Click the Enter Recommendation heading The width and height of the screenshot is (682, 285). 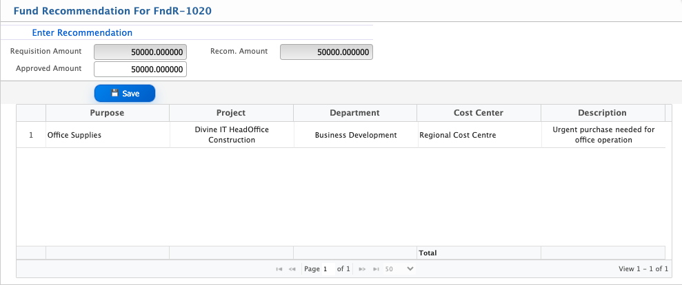[82, 32]
